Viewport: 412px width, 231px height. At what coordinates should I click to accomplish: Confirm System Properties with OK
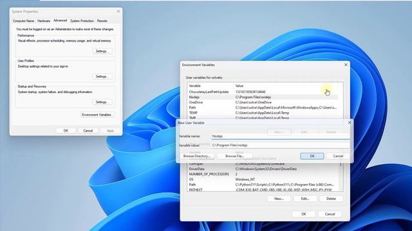66,130
